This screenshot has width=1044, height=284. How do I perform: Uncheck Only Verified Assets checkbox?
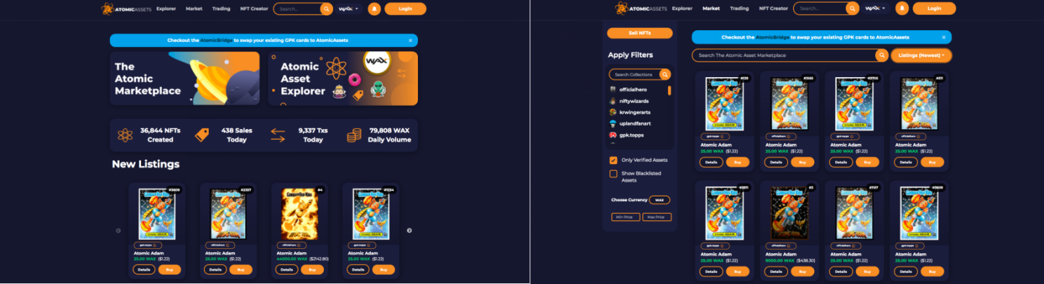613,160
